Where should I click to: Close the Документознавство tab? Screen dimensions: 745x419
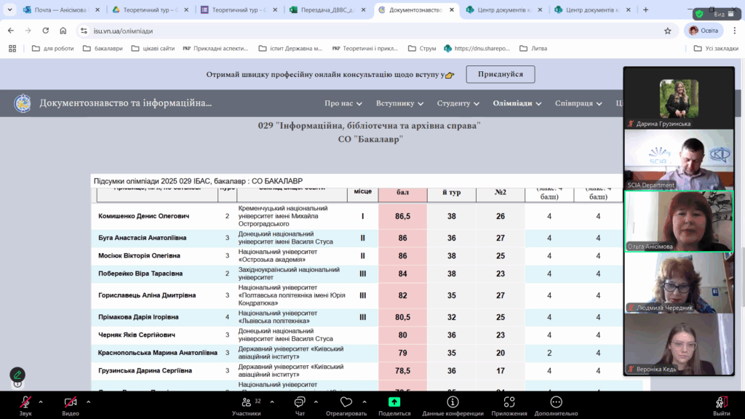[451, 9]
